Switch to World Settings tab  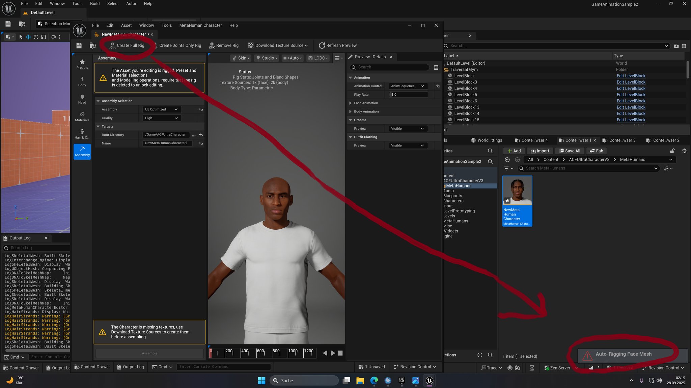487,140
